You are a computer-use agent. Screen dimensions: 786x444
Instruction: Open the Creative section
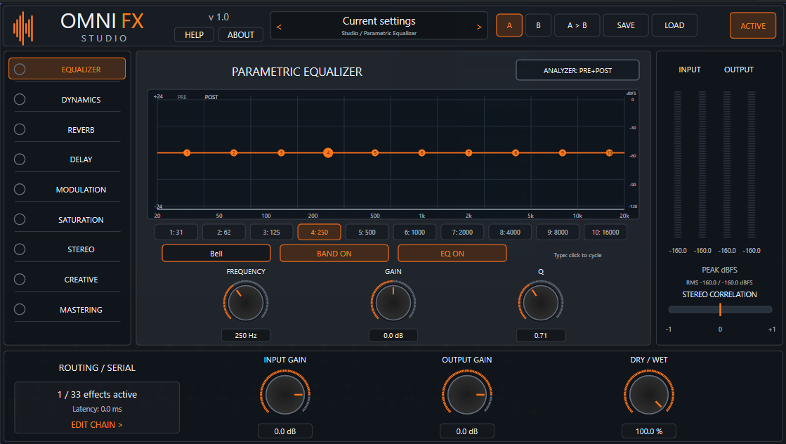pos(81,280)
